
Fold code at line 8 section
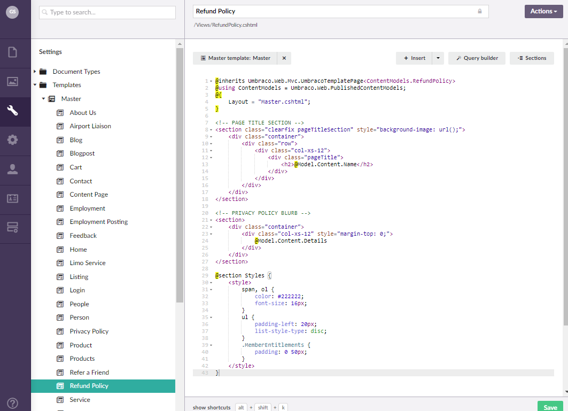(211, 130)
